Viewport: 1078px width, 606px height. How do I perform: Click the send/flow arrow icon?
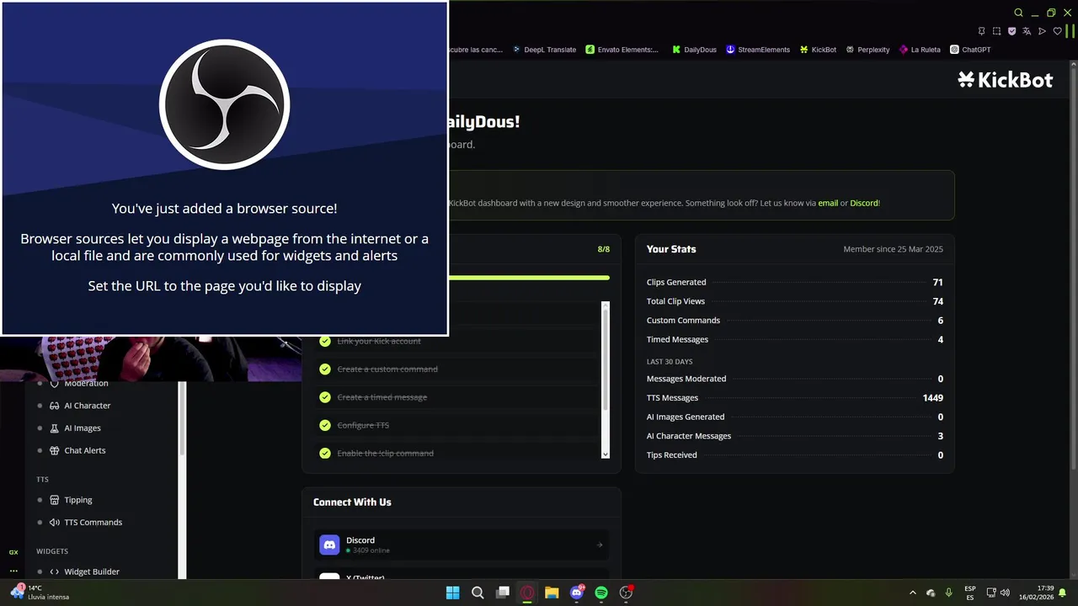click(1042, 31)
